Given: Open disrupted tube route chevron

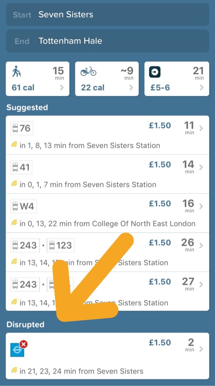Looking at the screenshot, I should pos(201,349).
